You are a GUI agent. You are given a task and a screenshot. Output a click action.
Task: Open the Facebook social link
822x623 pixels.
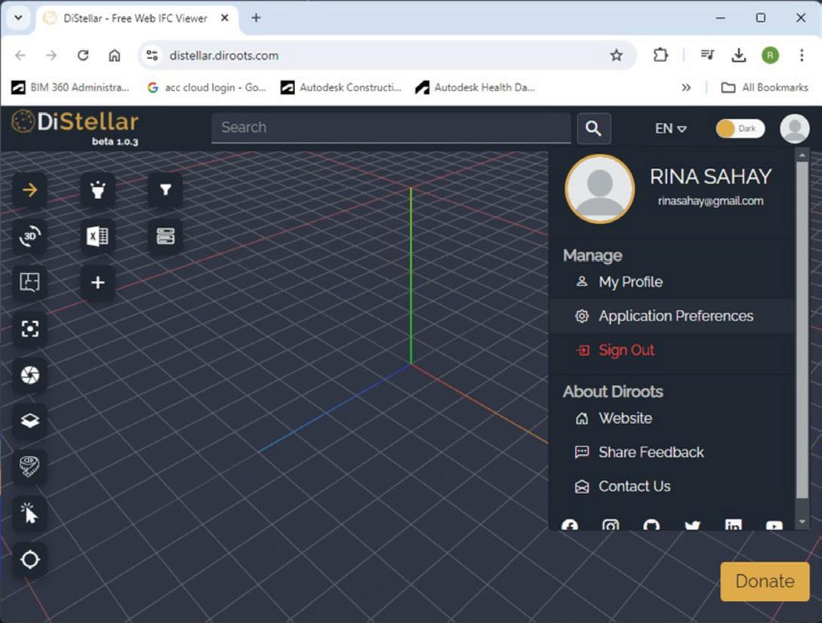tap(570, 524)
